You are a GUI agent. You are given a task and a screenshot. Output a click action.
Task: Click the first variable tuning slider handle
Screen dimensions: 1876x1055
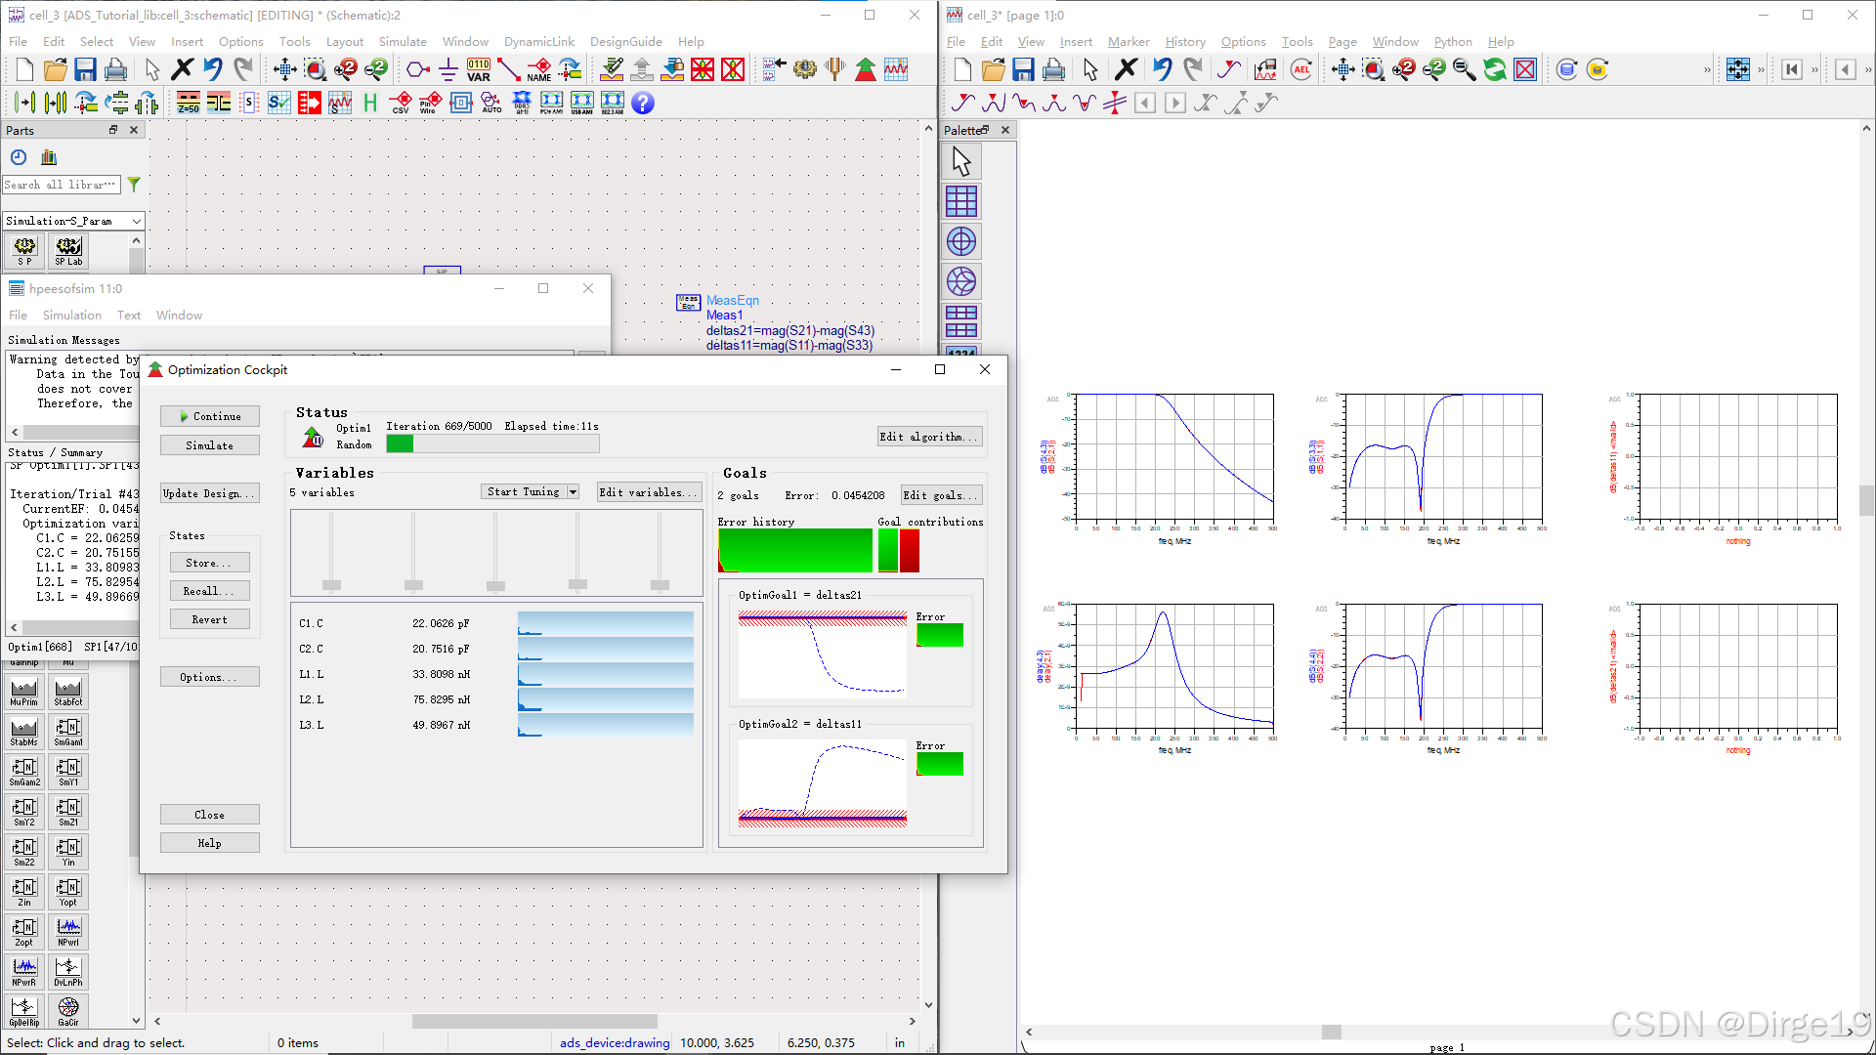(x=332, y=585)
